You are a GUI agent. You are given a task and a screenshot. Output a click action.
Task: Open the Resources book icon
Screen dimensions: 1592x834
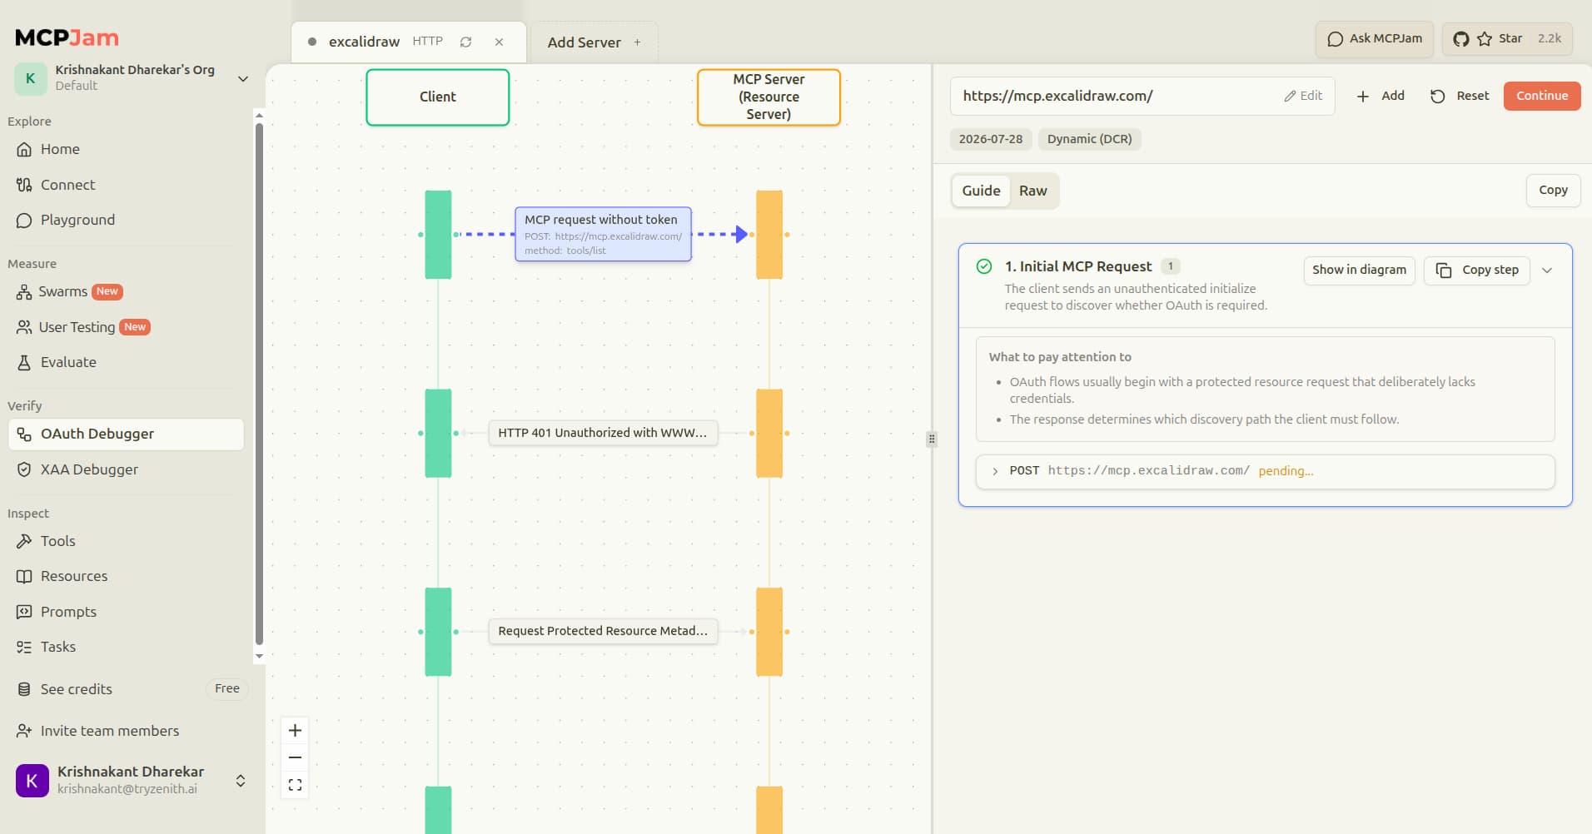(x=24, y=576)
